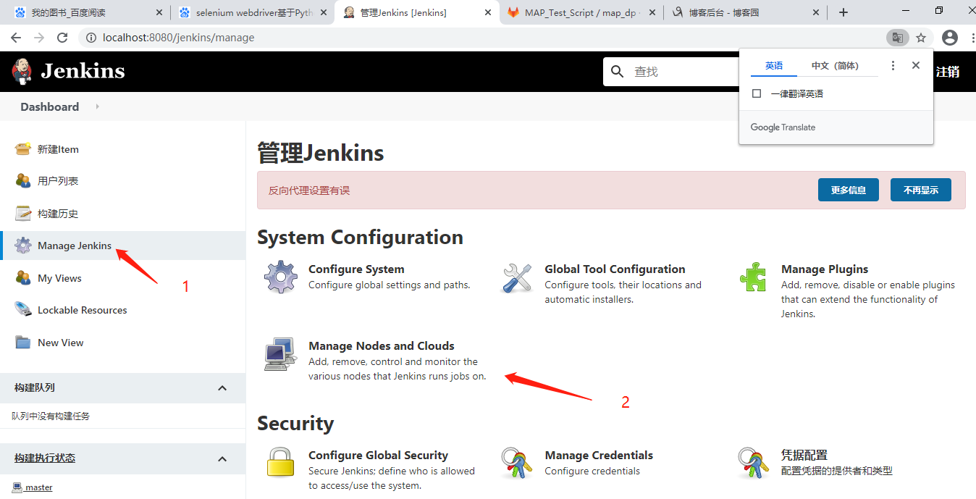Click the Global Tool Configuration tools icon

pos(517,277)
